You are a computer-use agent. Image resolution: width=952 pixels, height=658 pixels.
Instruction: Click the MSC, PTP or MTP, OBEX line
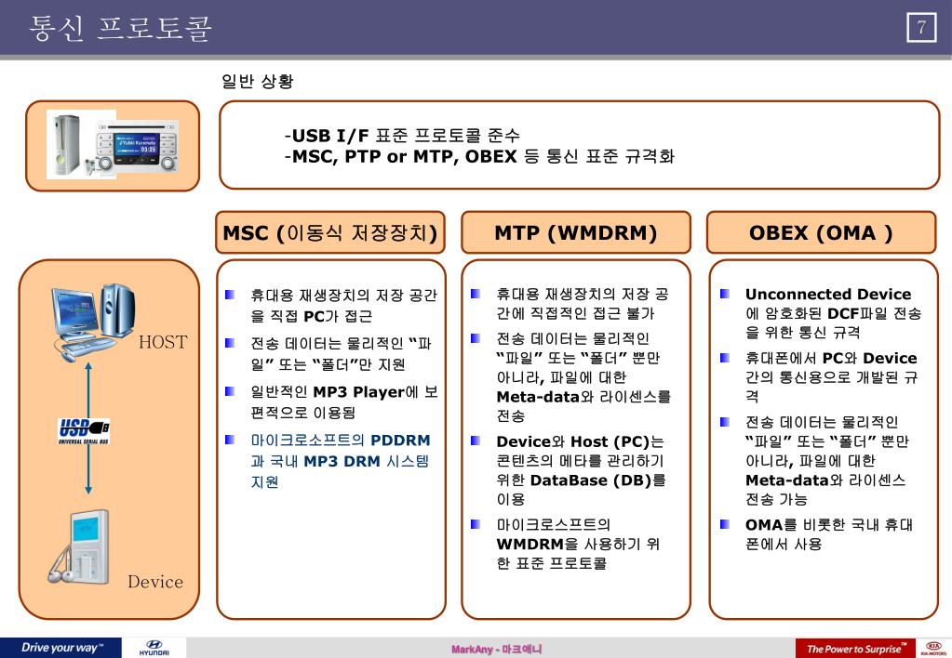tap(479, 156)
